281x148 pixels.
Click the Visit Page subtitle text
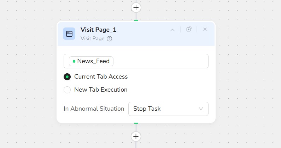click(x=92, y=39)
